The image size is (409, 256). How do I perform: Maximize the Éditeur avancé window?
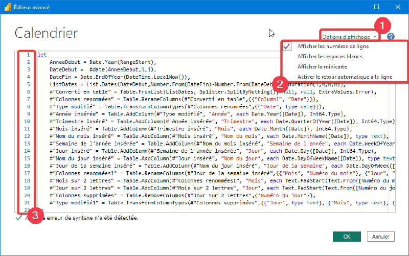click(x=376, y=7)
